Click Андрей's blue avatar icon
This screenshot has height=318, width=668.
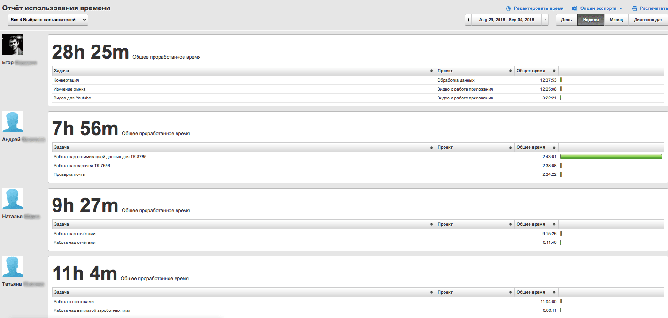tap(13, 122)
